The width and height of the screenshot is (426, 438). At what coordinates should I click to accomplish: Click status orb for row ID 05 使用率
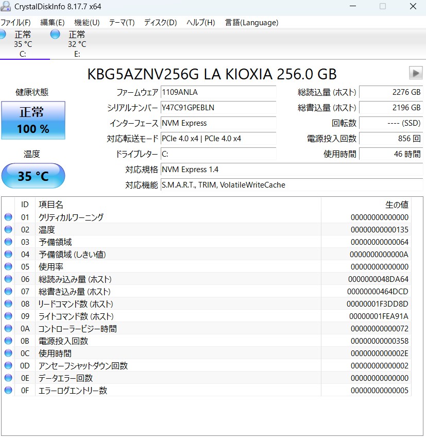[8, 267]
